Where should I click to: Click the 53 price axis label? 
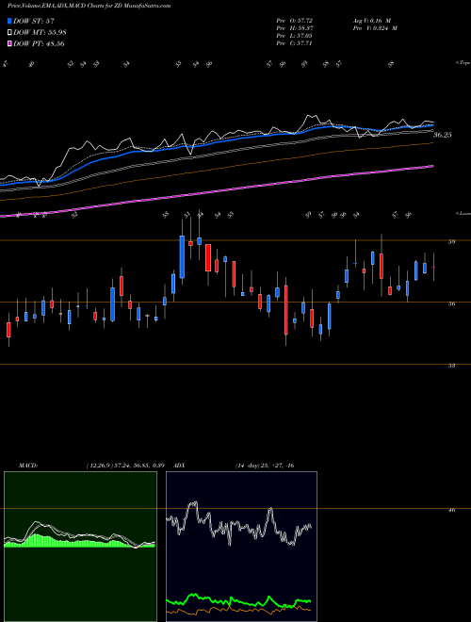pyautogui.click(x=451, y=366)
